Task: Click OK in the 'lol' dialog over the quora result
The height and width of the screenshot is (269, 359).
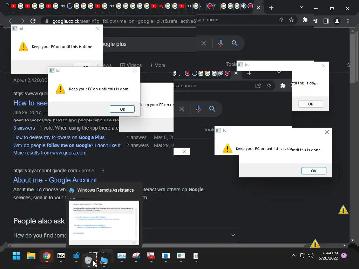Action: click(122, 109)
